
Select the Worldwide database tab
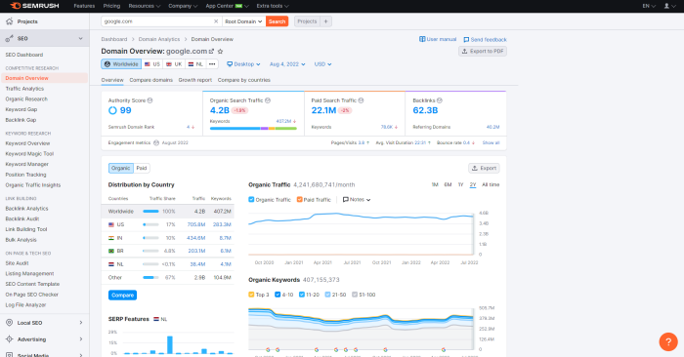tap(121, 64)
